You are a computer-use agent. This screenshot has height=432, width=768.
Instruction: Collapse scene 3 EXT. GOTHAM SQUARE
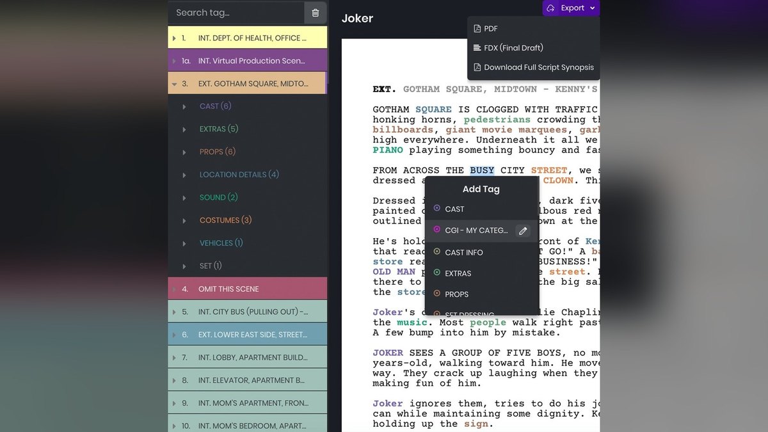pyautogui.click(x=174, y=84)
